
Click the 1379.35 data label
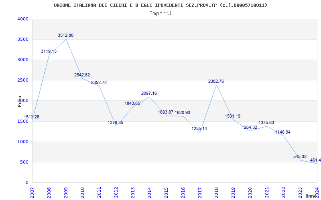pyautogui.click(x=116, y=123)
